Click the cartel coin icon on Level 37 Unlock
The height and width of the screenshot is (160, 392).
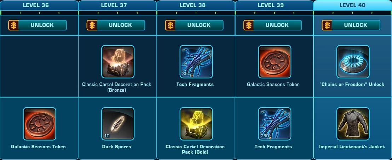click(x=92, y=25)
